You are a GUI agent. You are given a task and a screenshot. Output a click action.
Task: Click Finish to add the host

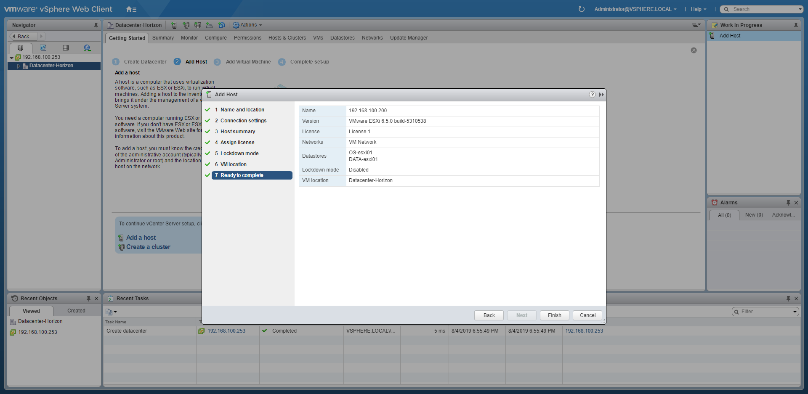(554, 315)
